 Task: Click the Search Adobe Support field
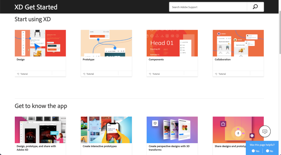[208, 7]
